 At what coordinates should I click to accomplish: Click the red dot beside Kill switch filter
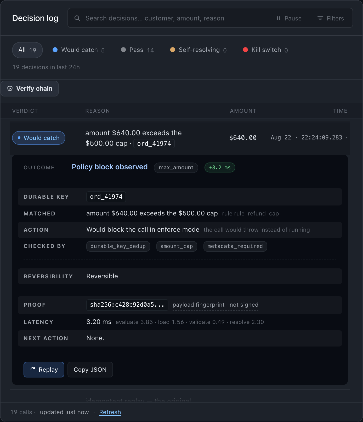tap(245, 50)
